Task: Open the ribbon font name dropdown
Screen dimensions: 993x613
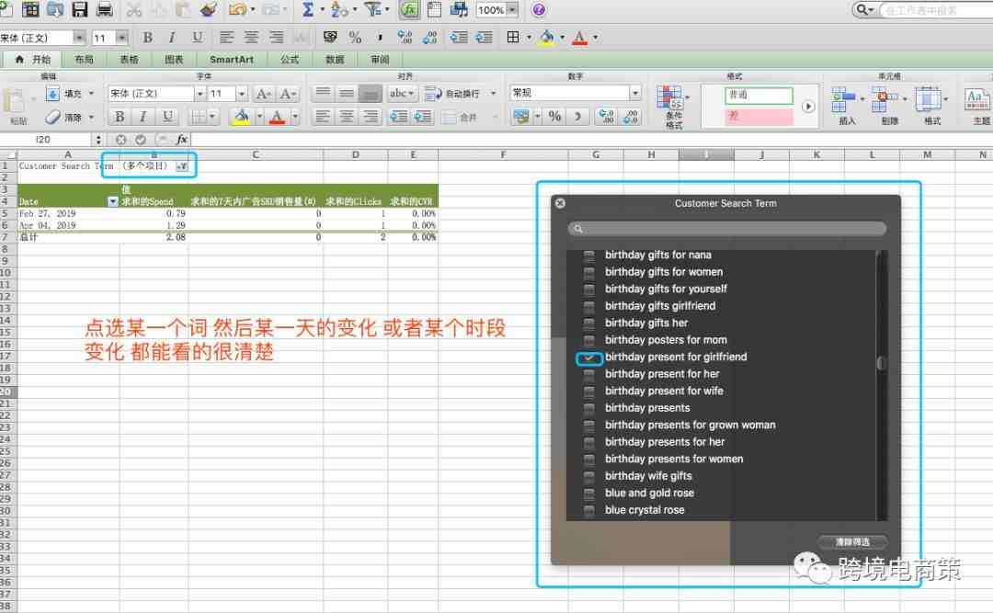Action: (x=200, y=94)
